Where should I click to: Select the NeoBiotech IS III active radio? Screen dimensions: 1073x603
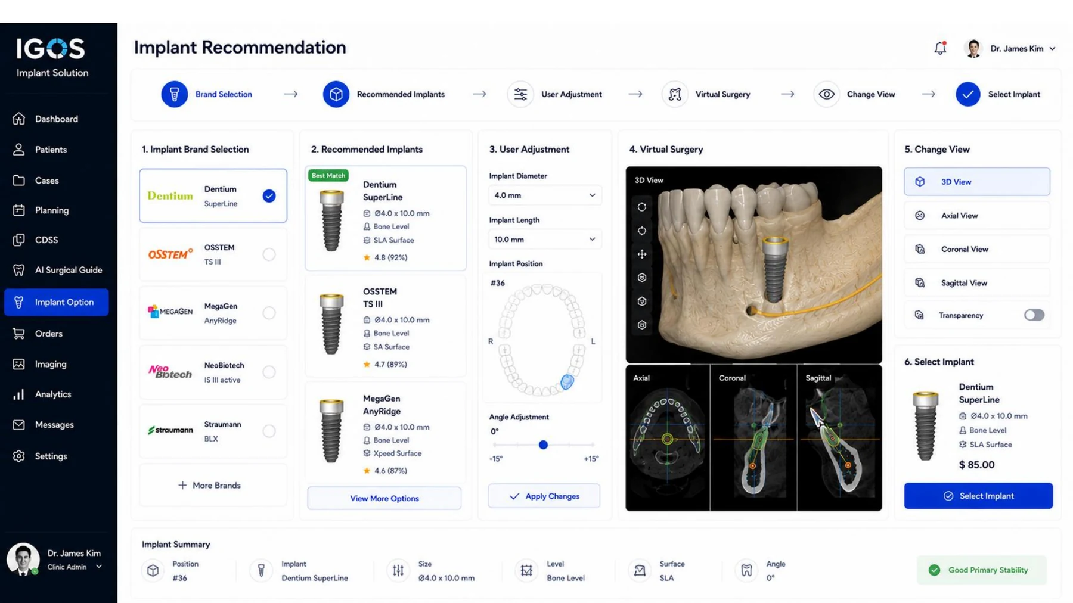click(269, 372)
